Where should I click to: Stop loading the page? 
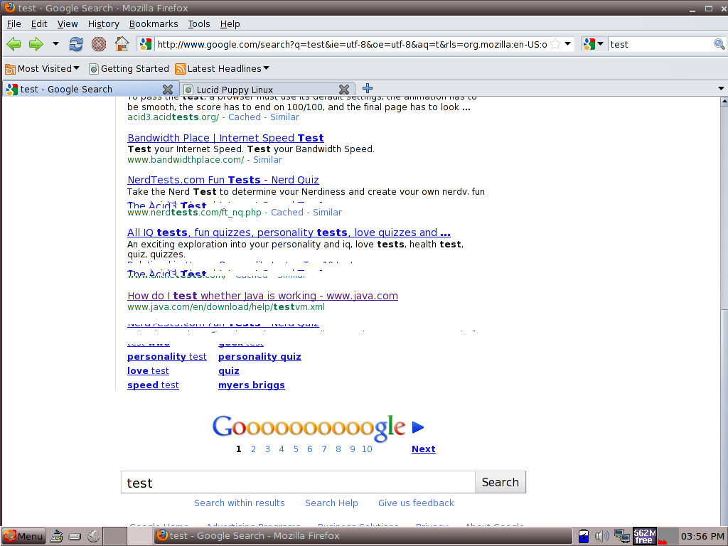coord(98,44)
